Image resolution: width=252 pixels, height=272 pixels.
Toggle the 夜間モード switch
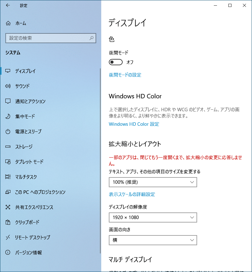coord(115,62)
